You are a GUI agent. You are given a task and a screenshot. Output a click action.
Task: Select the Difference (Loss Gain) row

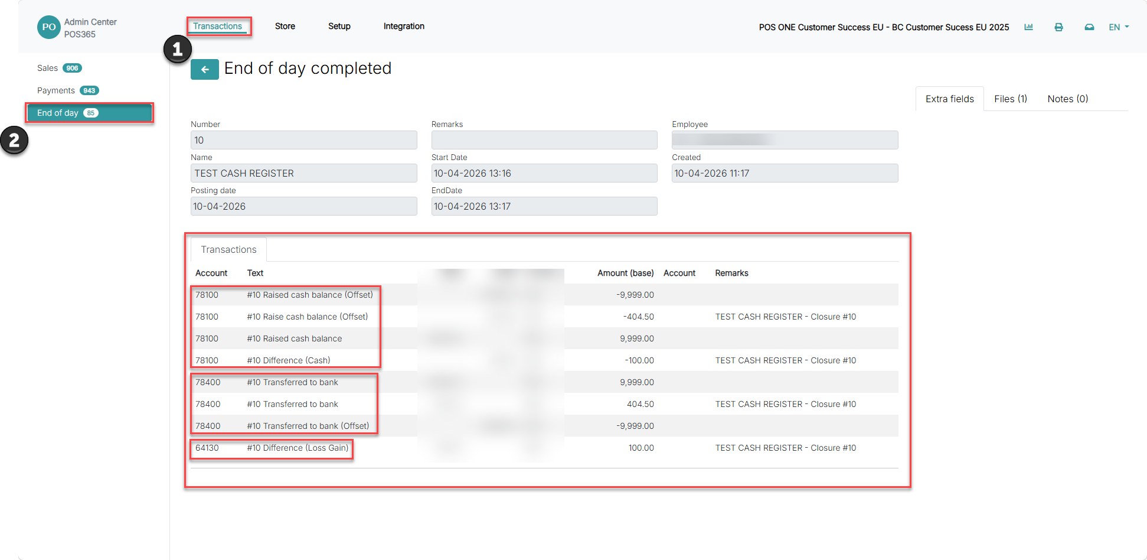(x=544, y=448)
